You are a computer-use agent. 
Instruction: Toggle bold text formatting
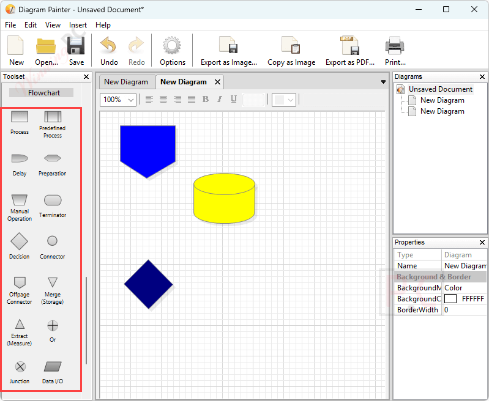tap(205, 100)
